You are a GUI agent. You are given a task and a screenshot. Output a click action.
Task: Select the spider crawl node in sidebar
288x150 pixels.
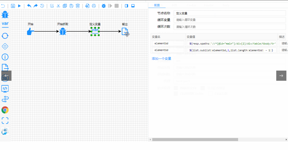click(x=5, y=15)
